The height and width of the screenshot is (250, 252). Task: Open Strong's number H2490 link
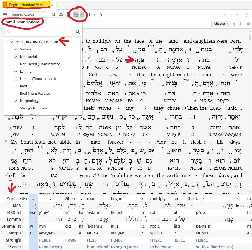click(117, 240)
